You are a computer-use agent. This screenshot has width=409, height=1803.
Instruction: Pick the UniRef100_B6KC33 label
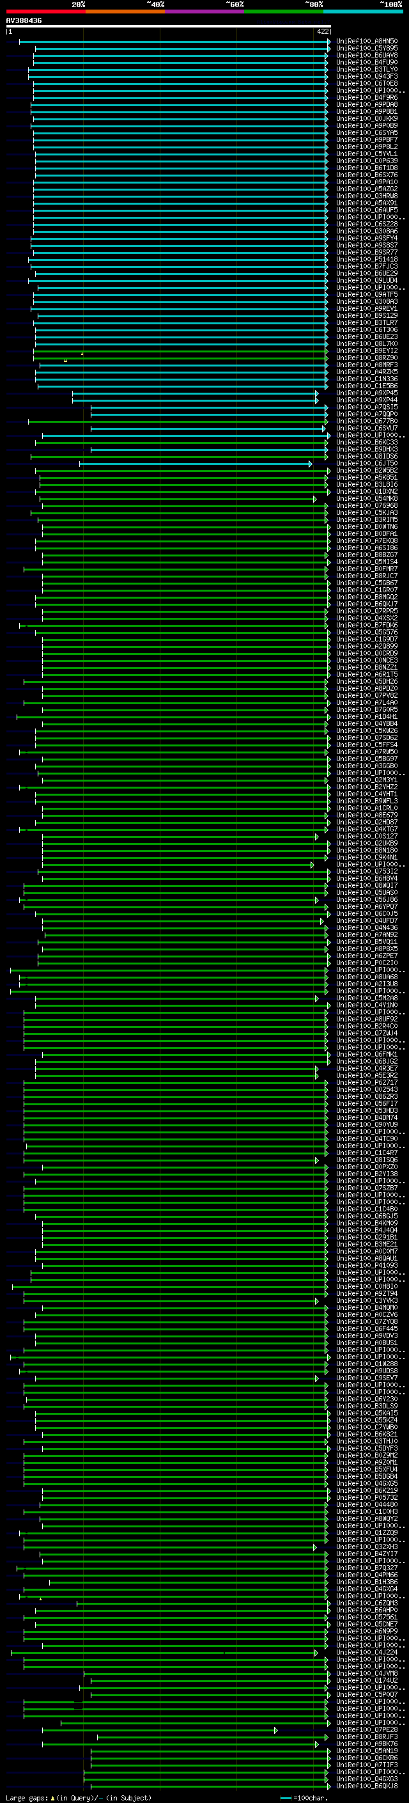(x=366, y=443)
